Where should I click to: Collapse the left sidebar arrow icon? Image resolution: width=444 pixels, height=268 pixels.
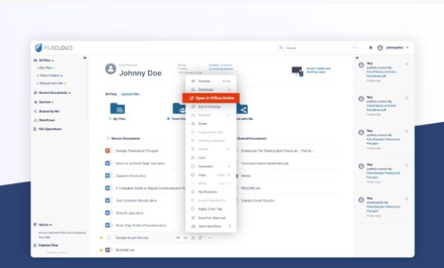tap(84, 58)
